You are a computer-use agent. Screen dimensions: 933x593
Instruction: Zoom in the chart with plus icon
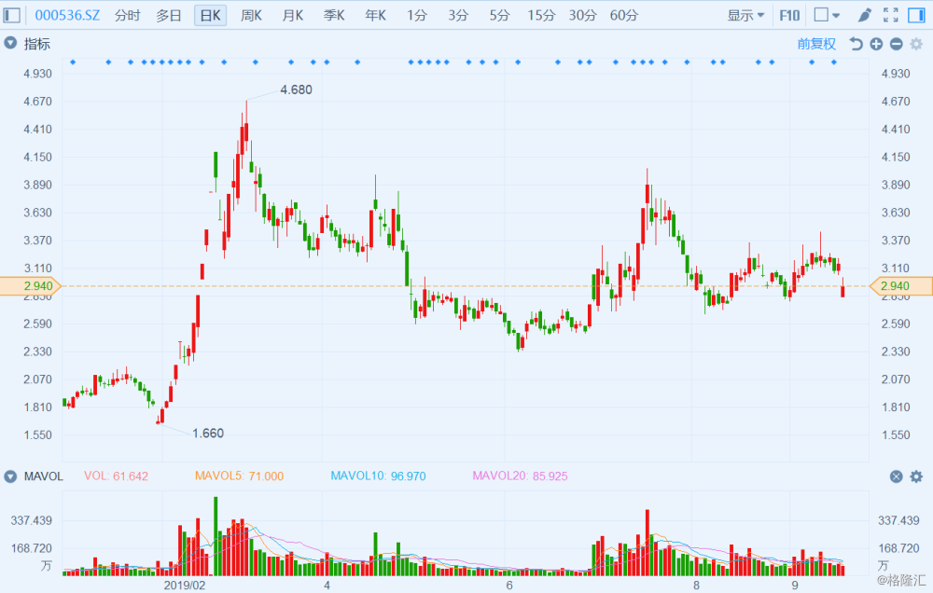(x=876, y=44)
